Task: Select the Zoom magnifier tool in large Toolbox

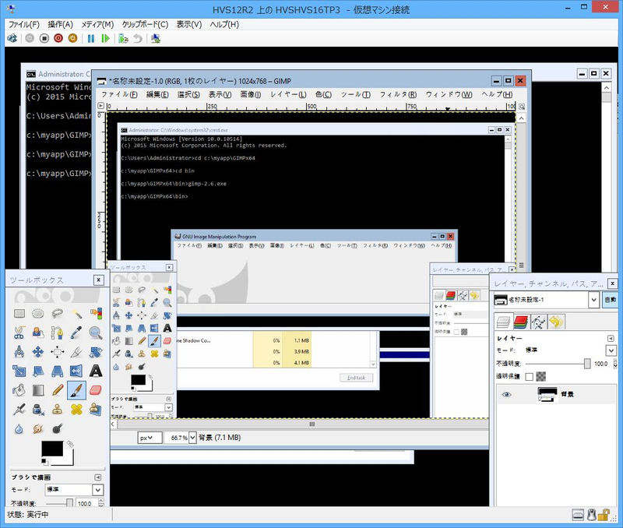Action: [x=96, y=333]
